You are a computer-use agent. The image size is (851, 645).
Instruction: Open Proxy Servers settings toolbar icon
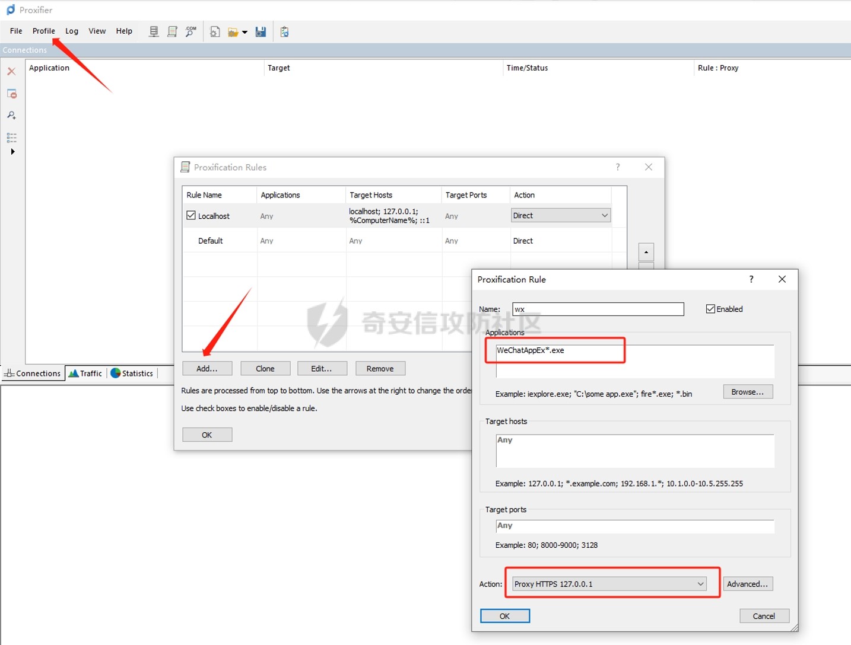coord(154,32)
